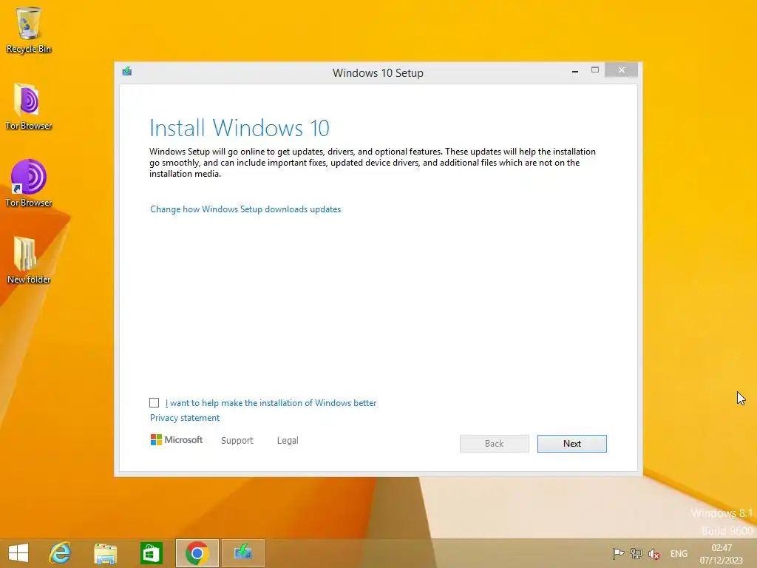Open Change how Windows Setup downloads updates
The image size is (757, 568).
click(x=245, y=209)
